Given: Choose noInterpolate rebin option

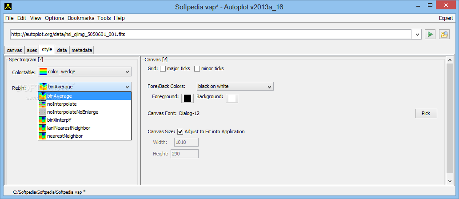Looking at the screenshot, I should pyautogui.click(x=84, y=104).
